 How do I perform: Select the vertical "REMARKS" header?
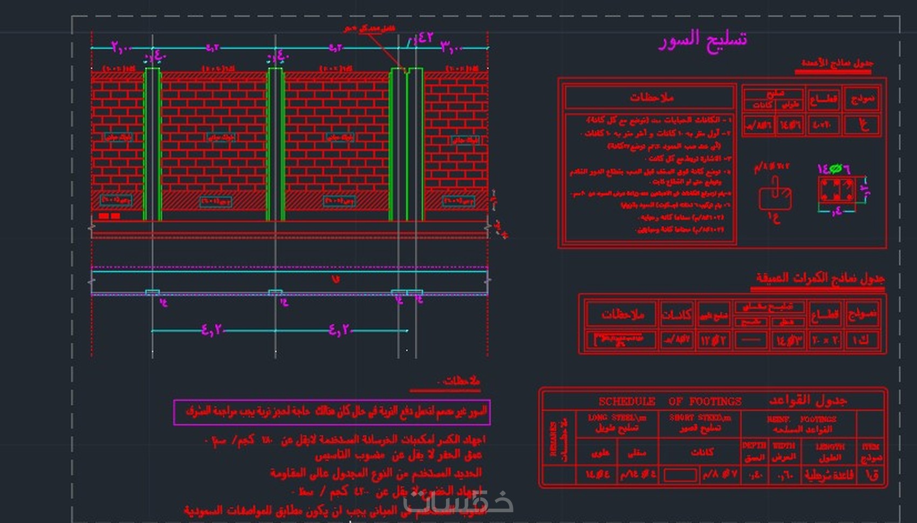coord(553,439)
